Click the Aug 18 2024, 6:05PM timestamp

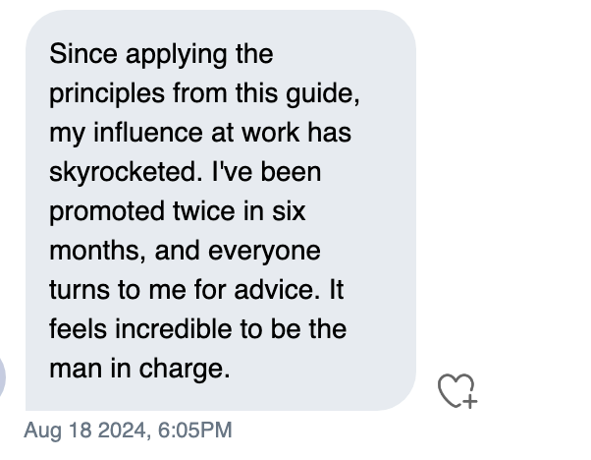coord(128,431)
